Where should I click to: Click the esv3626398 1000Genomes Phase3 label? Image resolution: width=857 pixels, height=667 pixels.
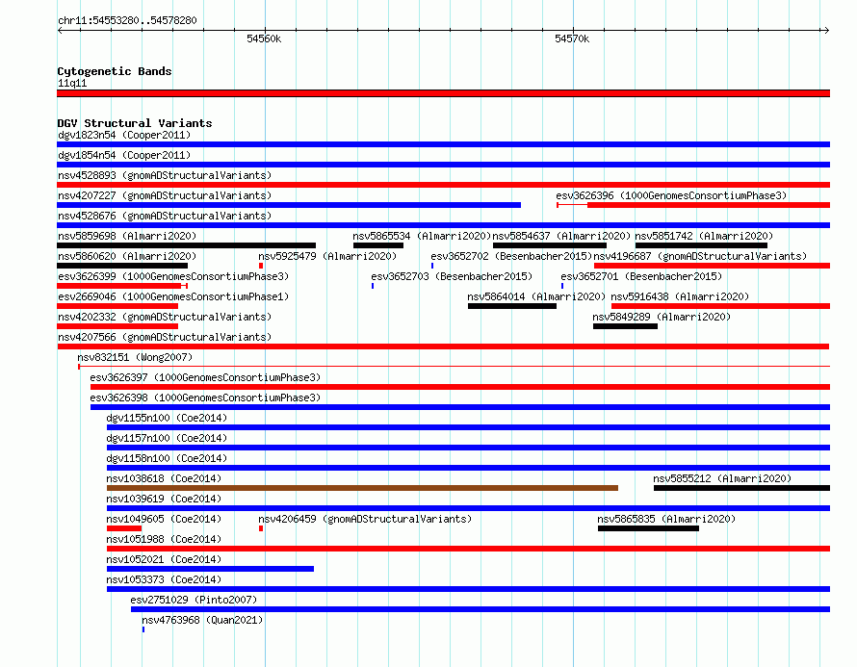pos(205,398)
